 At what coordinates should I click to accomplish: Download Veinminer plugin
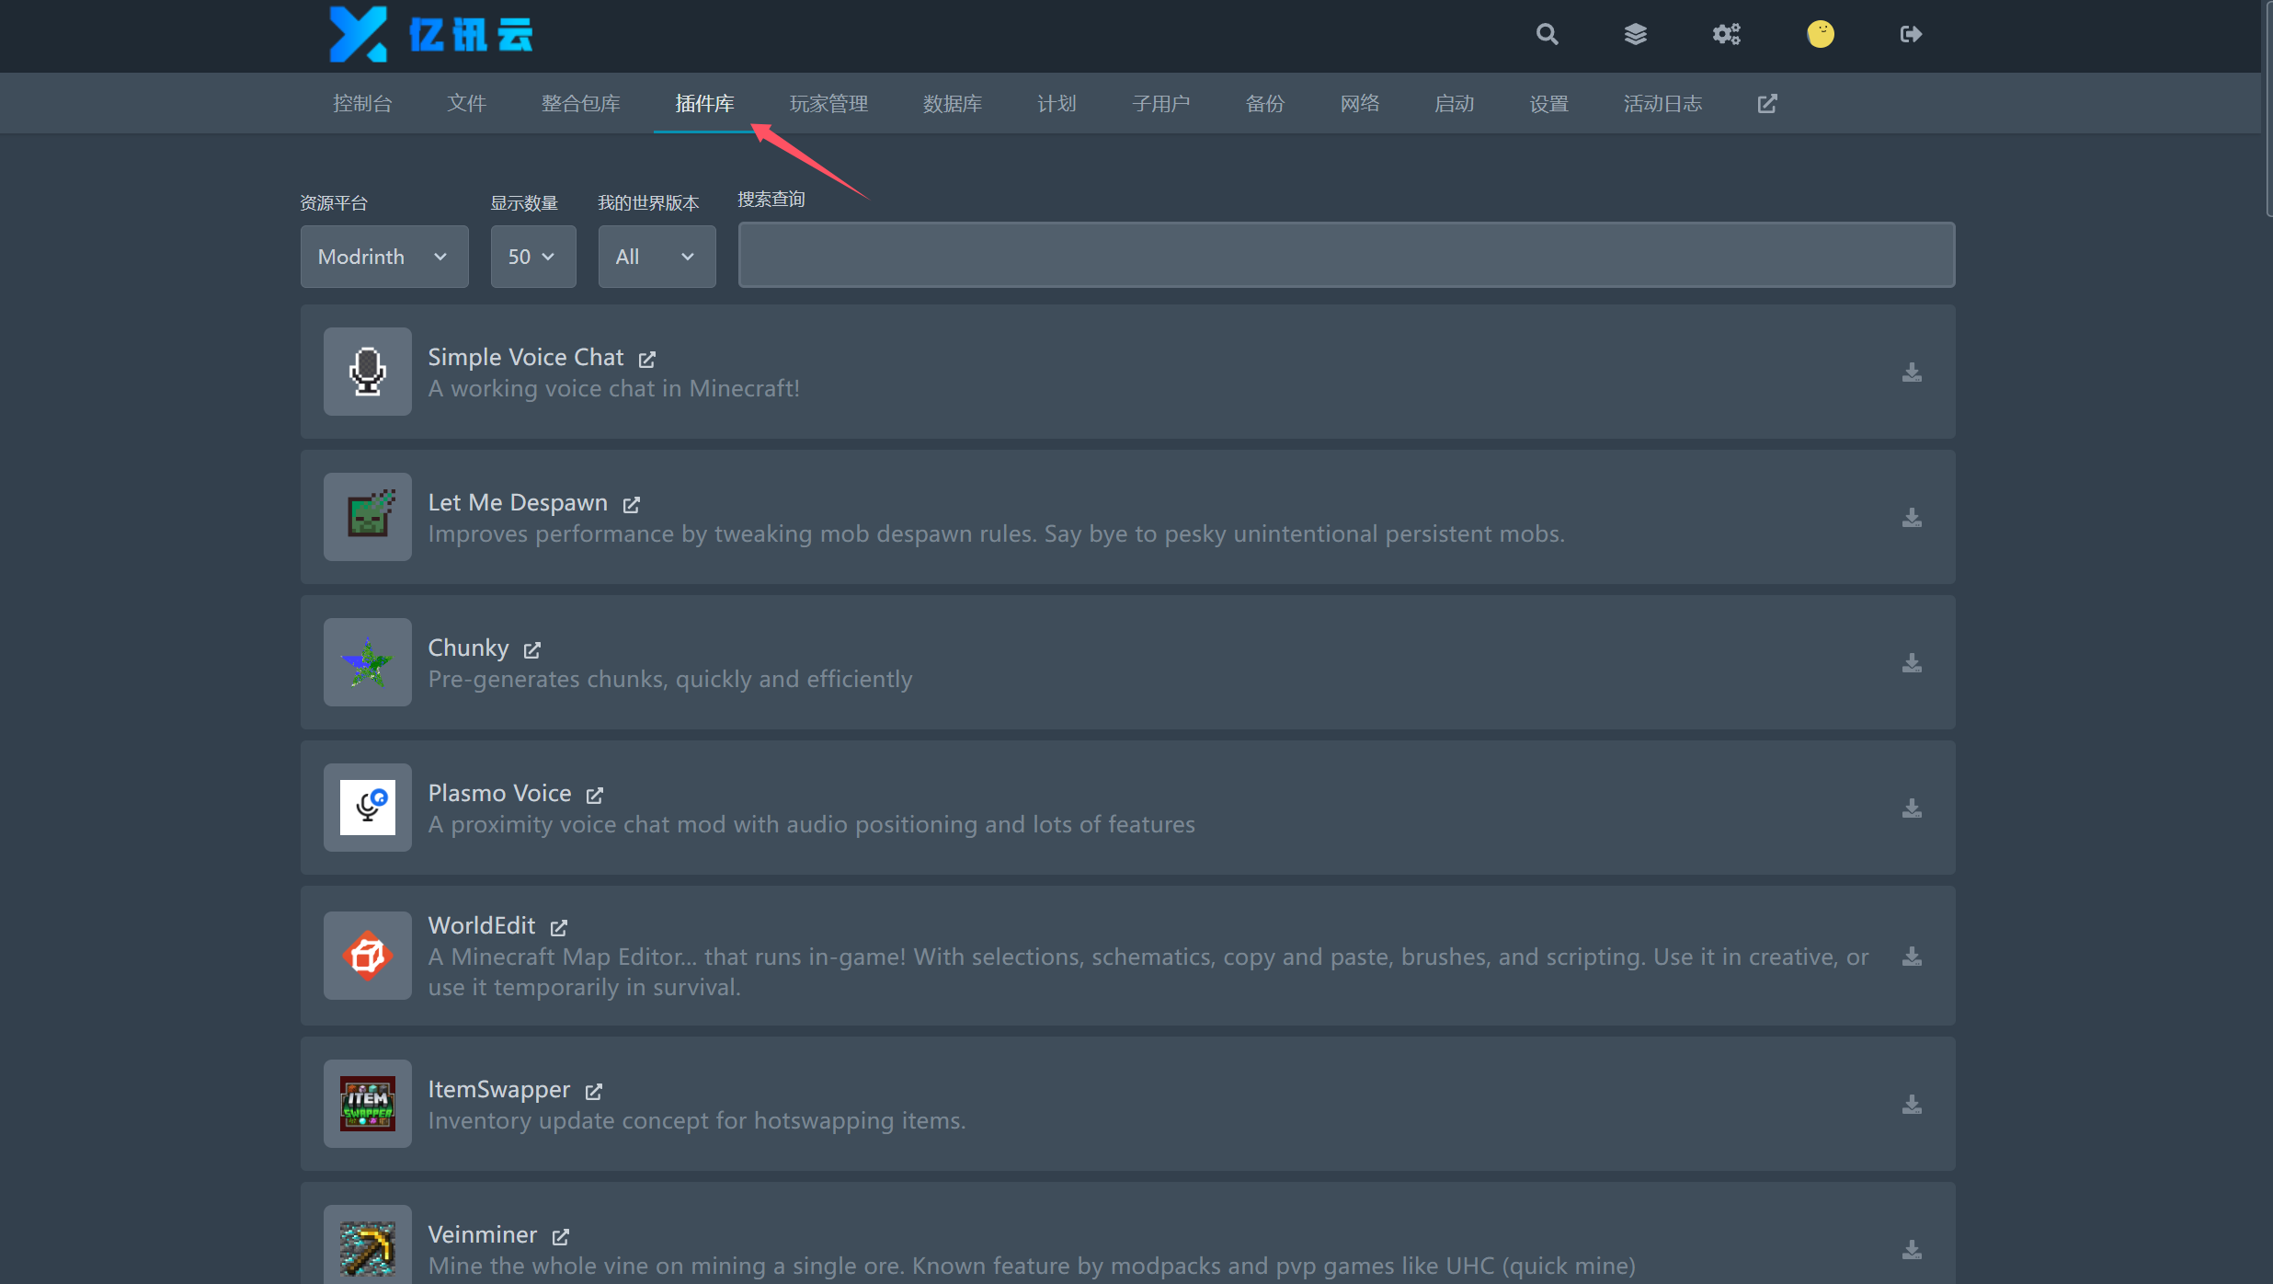coord(1912,1249)
